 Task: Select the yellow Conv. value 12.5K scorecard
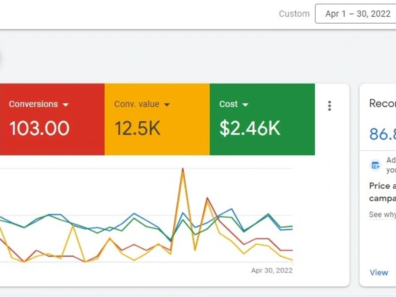157,119
